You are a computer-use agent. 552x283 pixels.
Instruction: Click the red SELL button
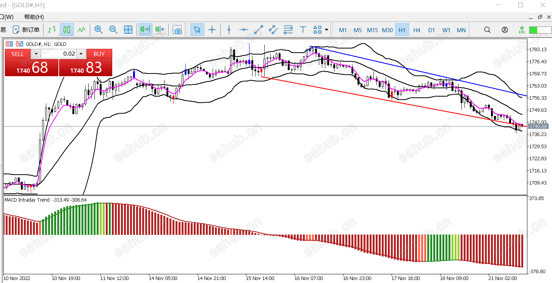17,54
